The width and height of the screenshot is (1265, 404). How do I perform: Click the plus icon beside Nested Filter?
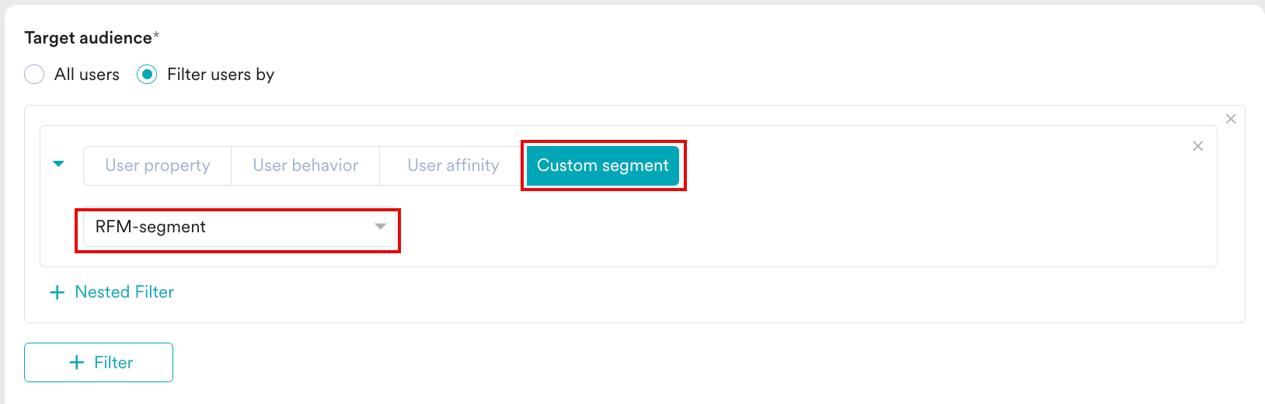[x=57, y=292]
